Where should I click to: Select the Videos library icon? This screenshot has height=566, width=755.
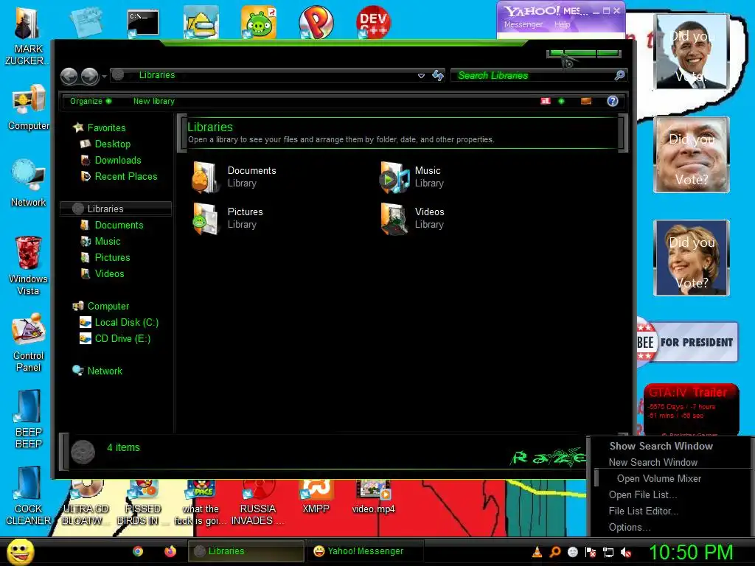(x=394, y=218)
